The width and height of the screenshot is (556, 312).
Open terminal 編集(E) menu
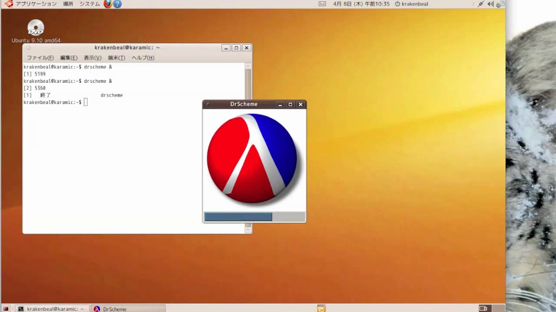69,58
